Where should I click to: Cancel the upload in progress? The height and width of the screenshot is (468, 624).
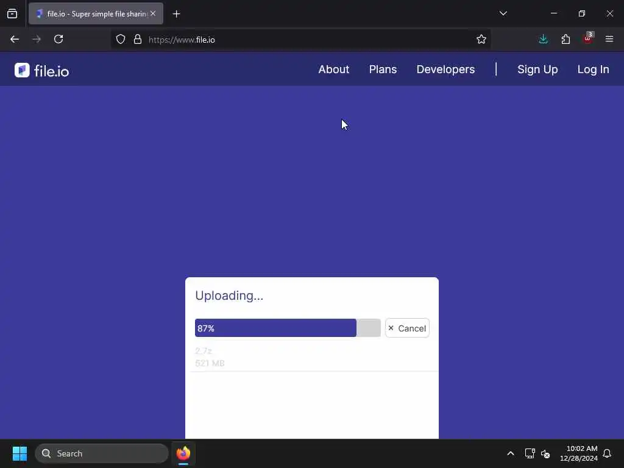[x=407, y=328]
